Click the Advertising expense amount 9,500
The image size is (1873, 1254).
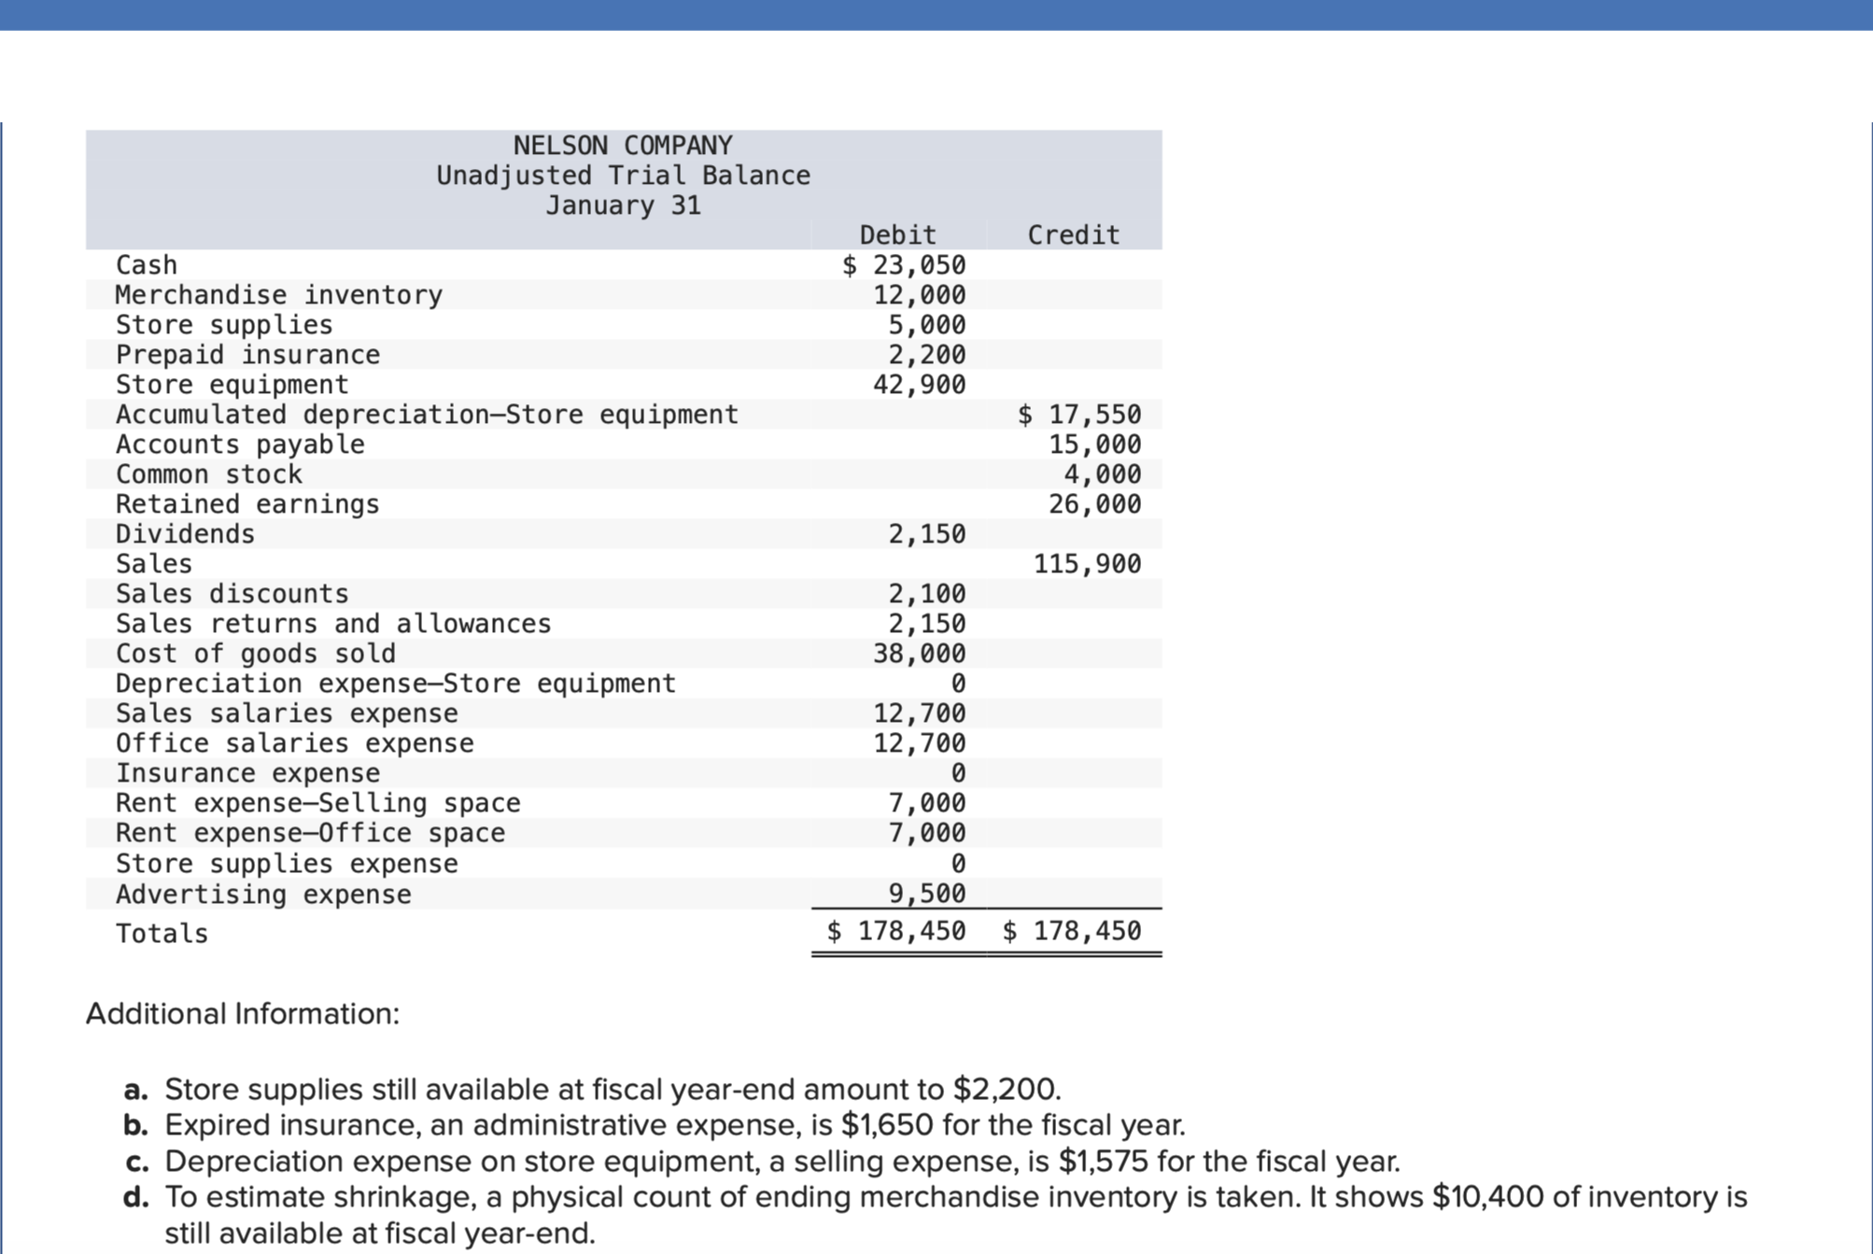926,894
